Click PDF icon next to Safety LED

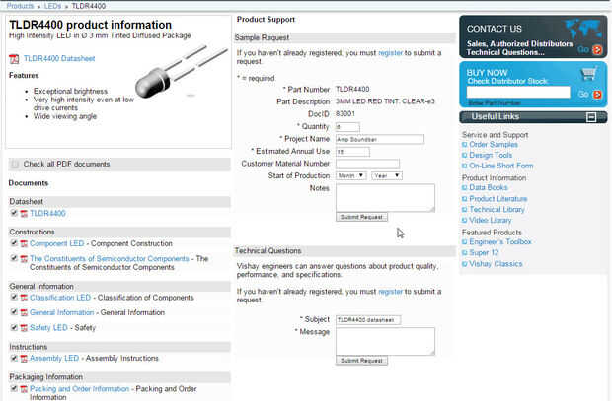pyautogui.click(x=24, y=327)
